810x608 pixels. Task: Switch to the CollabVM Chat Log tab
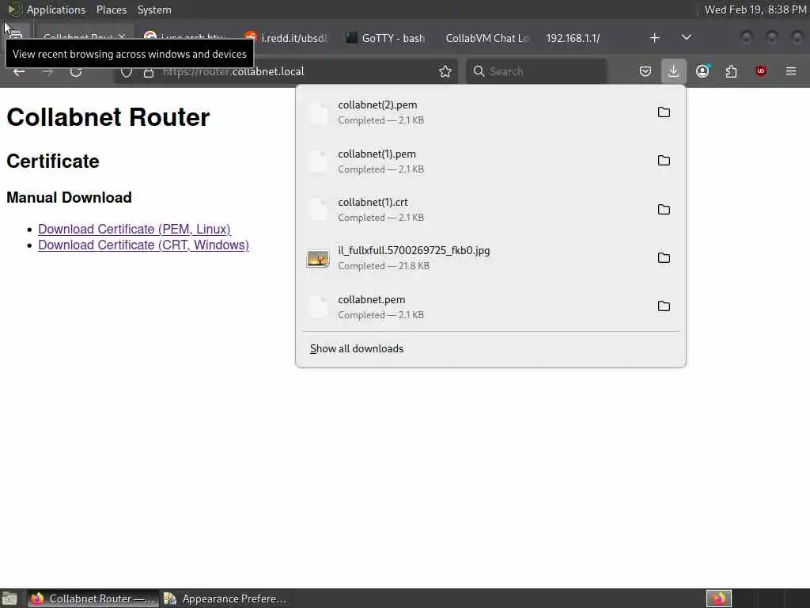pos(486,38)
